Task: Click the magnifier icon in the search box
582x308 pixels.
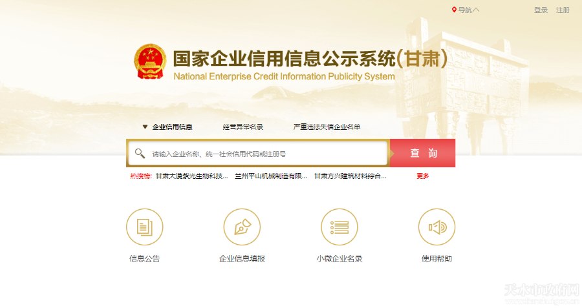Action: [140, 154]
